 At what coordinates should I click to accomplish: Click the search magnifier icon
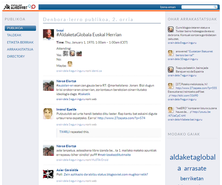[x=215, y=7]
